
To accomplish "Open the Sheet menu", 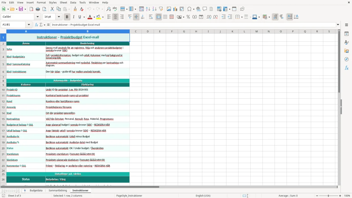I will click(x=63, y=2).
